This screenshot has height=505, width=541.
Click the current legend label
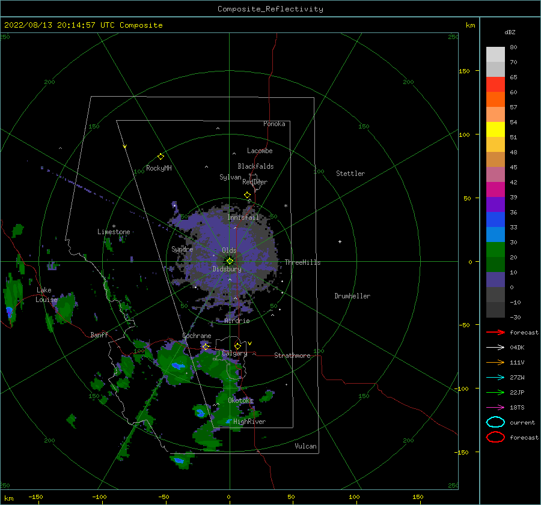522,422
